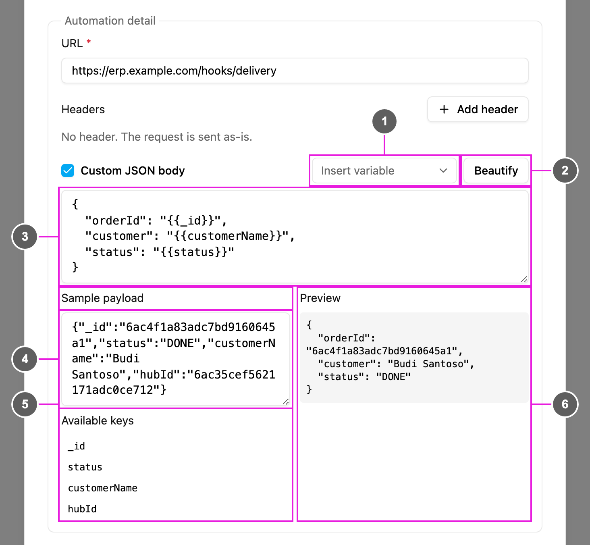Click the Available keys heading
The height and width of the screenshot is (545, 590).
tap(98, 420)
